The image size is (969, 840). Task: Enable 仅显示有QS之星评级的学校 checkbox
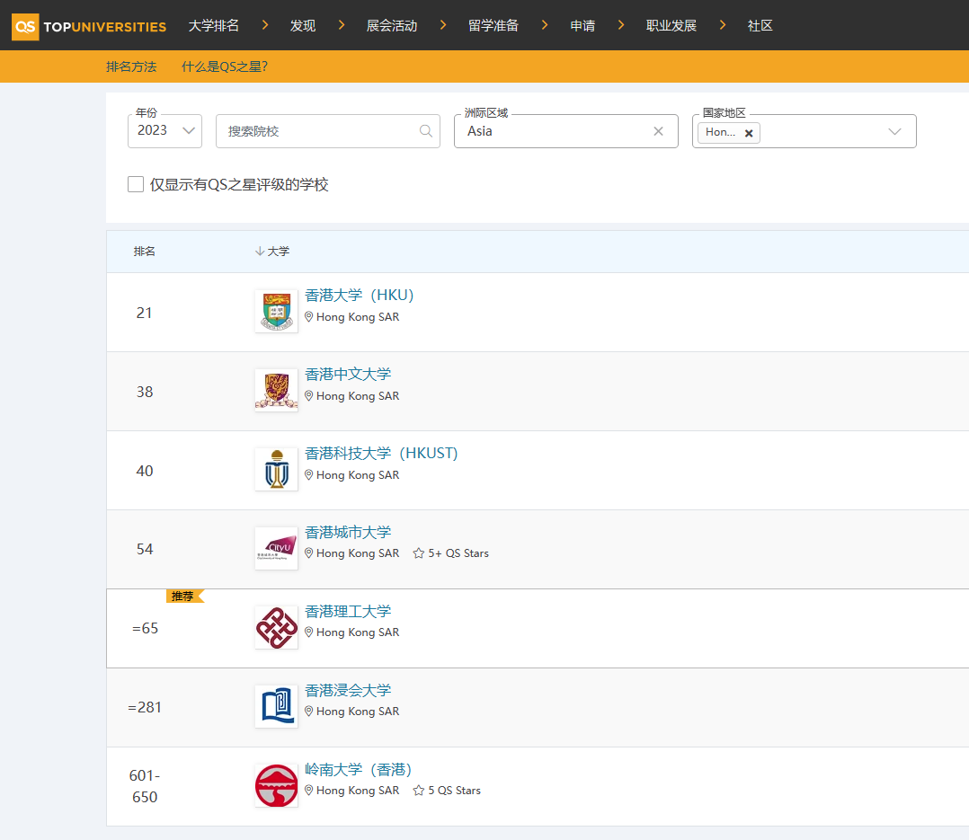(x=136, y=184)
